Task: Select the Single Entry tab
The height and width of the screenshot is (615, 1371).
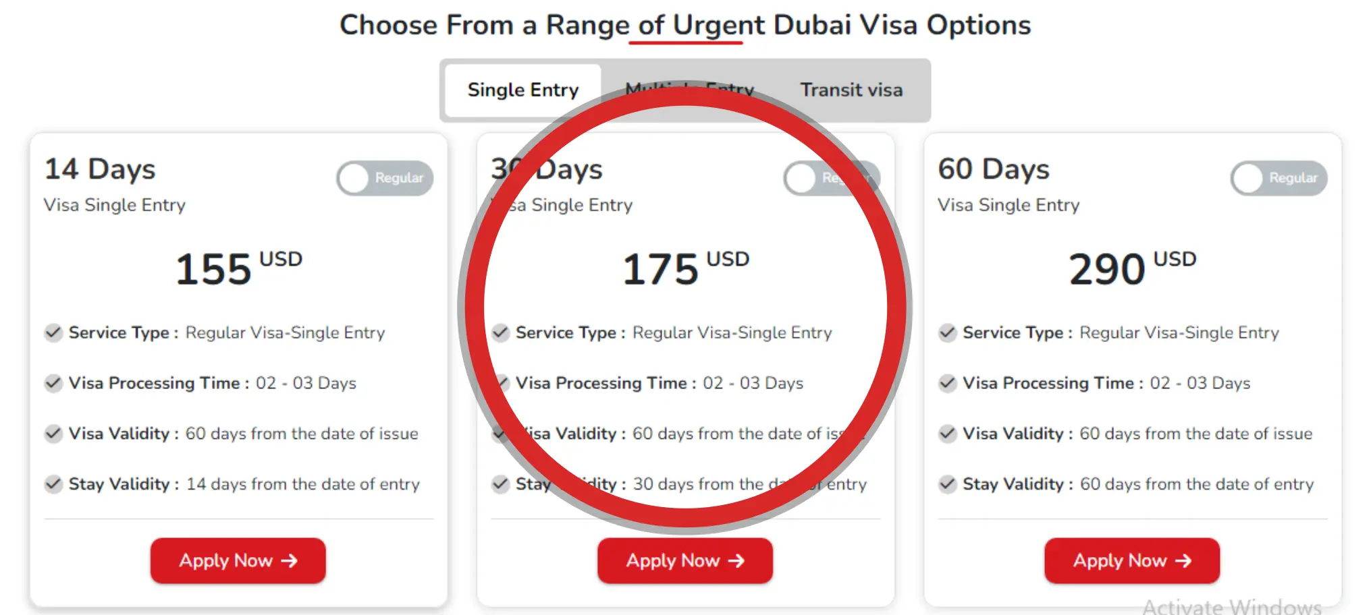Action: point(523,90)
